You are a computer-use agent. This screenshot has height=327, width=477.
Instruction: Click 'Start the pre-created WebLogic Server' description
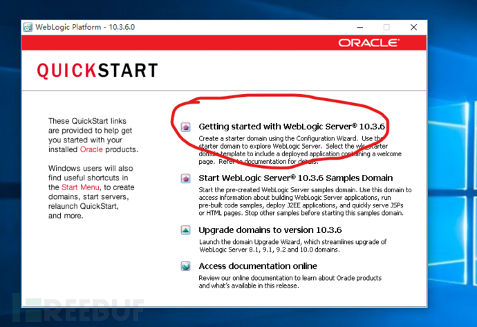305,201
